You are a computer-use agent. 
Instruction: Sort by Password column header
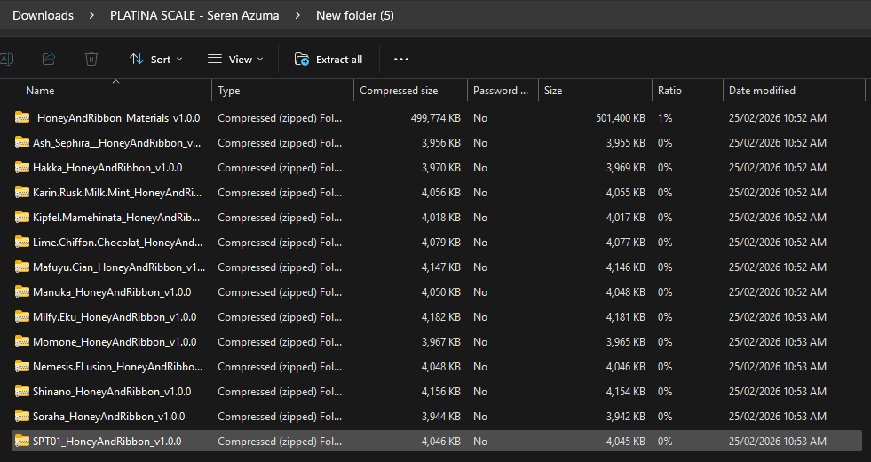(x=501, y=90)
